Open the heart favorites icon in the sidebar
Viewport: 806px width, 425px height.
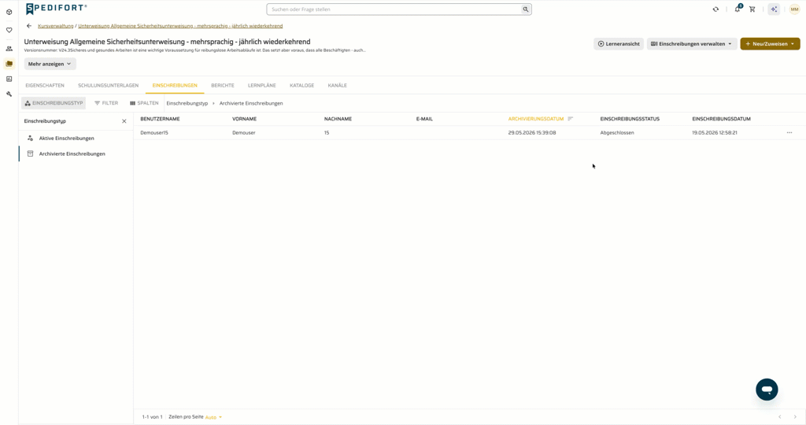tap(9, 31)
